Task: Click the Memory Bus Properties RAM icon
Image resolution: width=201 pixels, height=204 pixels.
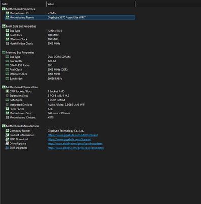Action: click(x=4, y=52)
